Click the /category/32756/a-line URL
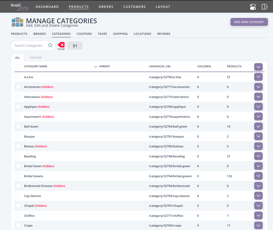273x230 pixels. point(165,77)
